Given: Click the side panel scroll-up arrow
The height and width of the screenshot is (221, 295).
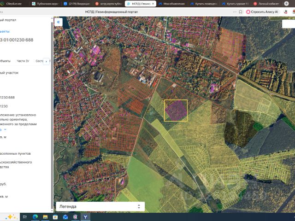Looking at the screenshot, I should pyautogui.click(x=52, y=18).
